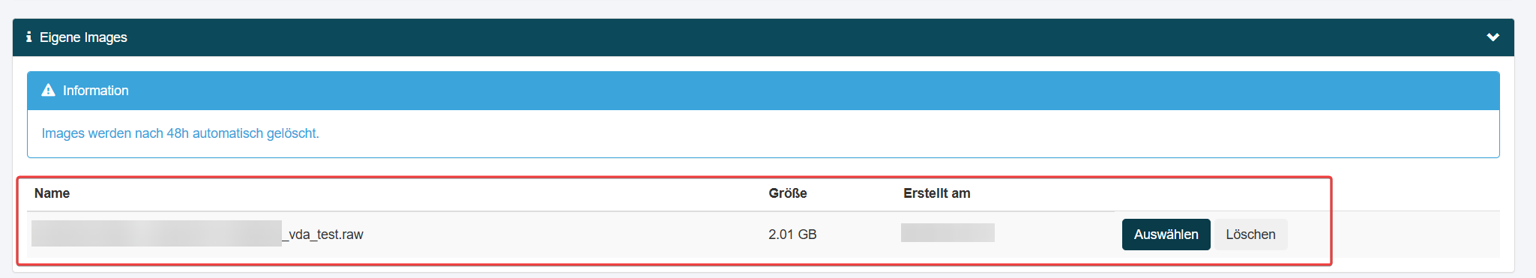Screen dimensions: 1536x278
Task: Click the blue Information banner bar
Action: pos(763,91)
